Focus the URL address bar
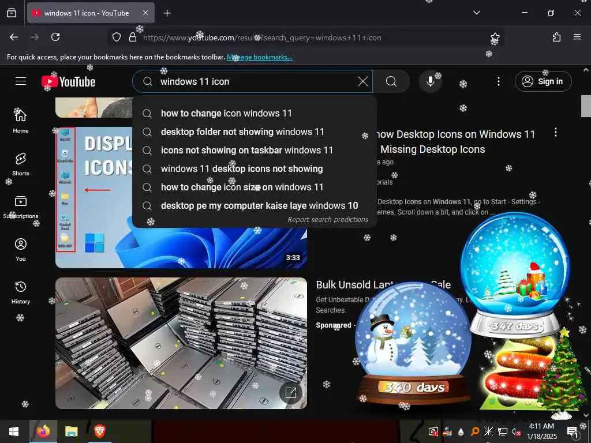This screenshot has width=591, height=443. click(x=305, y=37)
